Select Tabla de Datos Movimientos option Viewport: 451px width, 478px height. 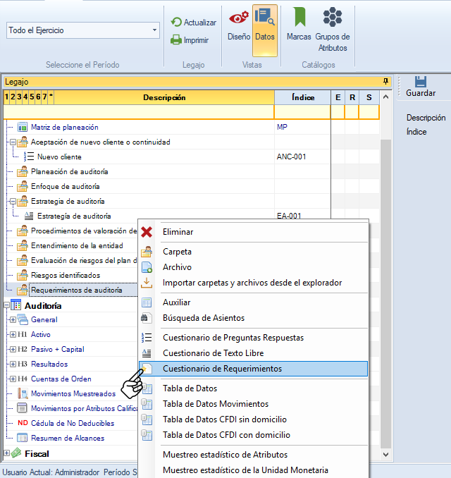(215, 404)
